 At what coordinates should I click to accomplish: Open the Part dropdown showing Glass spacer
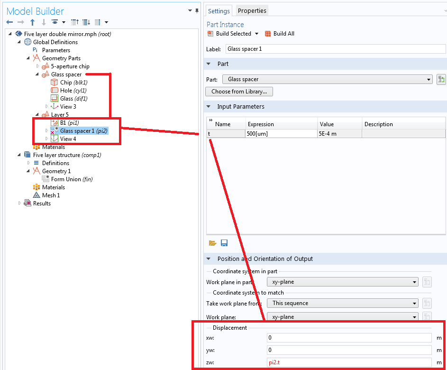point(327,80)
